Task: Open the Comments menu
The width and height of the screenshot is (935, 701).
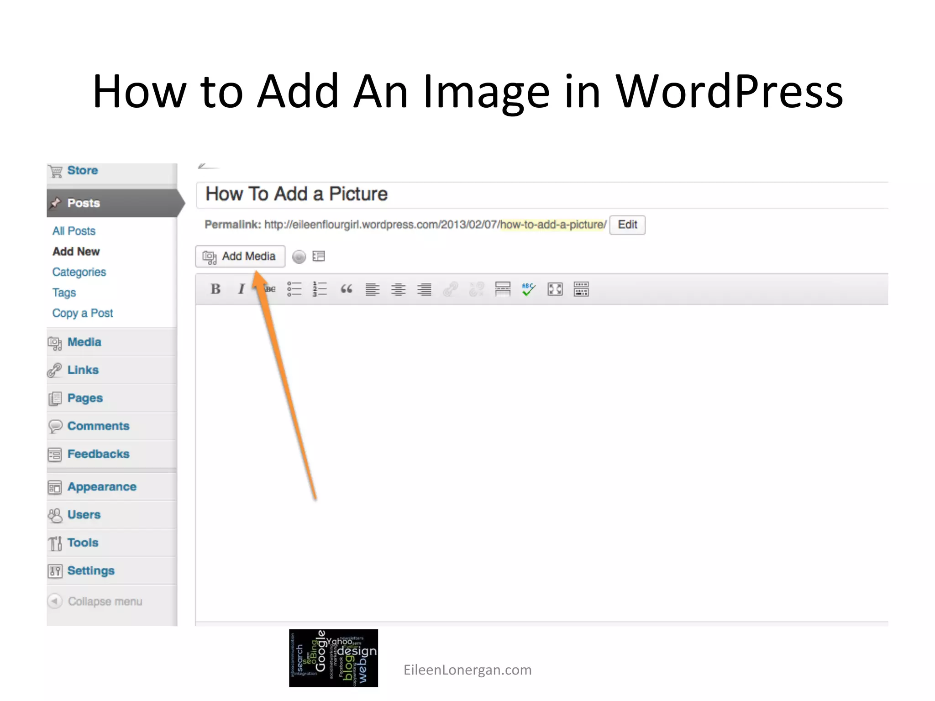Action: [112, 426]
